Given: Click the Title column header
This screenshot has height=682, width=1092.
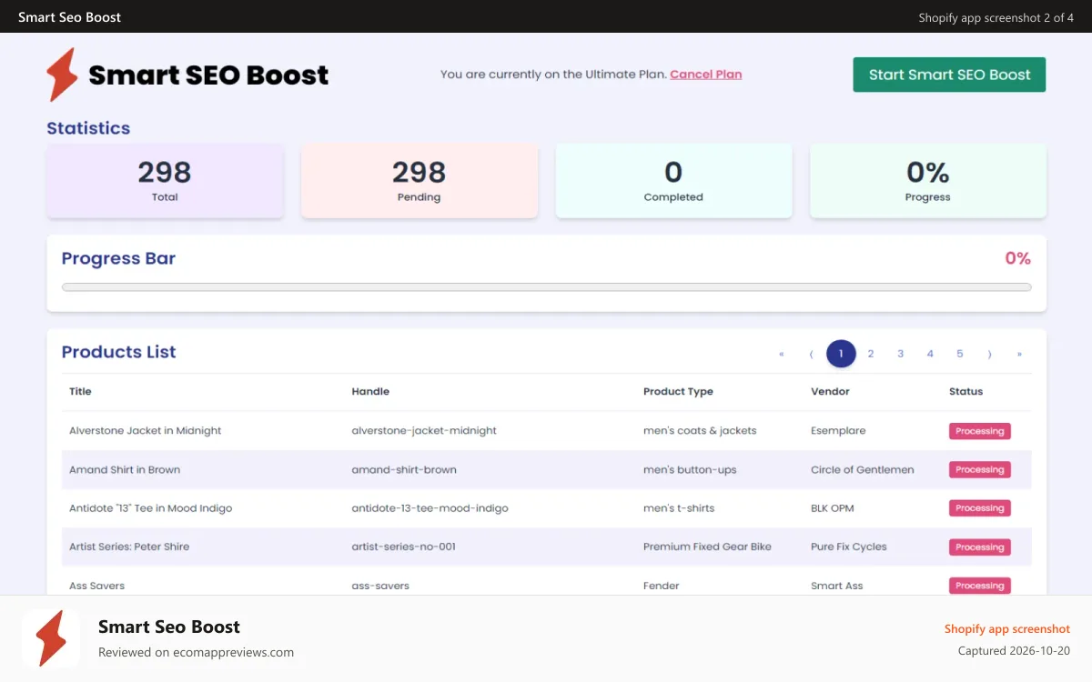Looking at the screenshot, I should click(80, 391).
